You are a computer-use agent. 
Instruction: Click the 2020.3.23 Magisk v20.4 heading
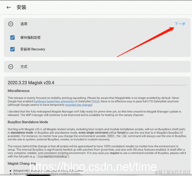click(x=31, y=83)
